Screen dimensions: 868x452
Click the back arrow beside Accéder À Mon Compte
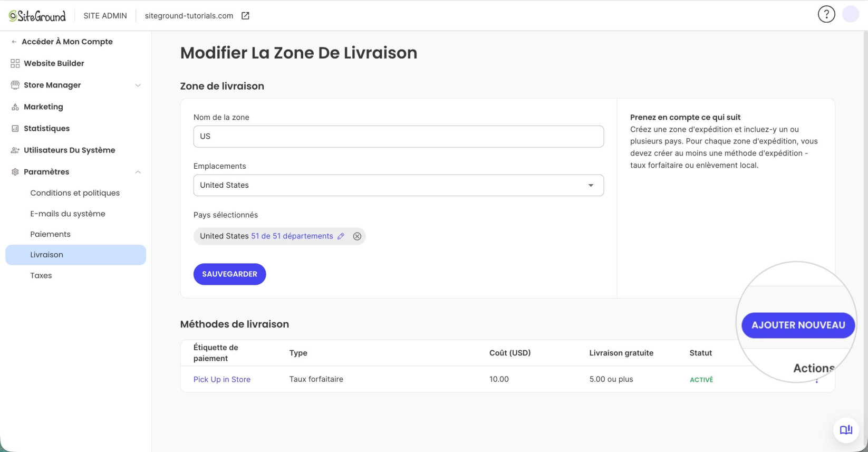pos(14,42)
